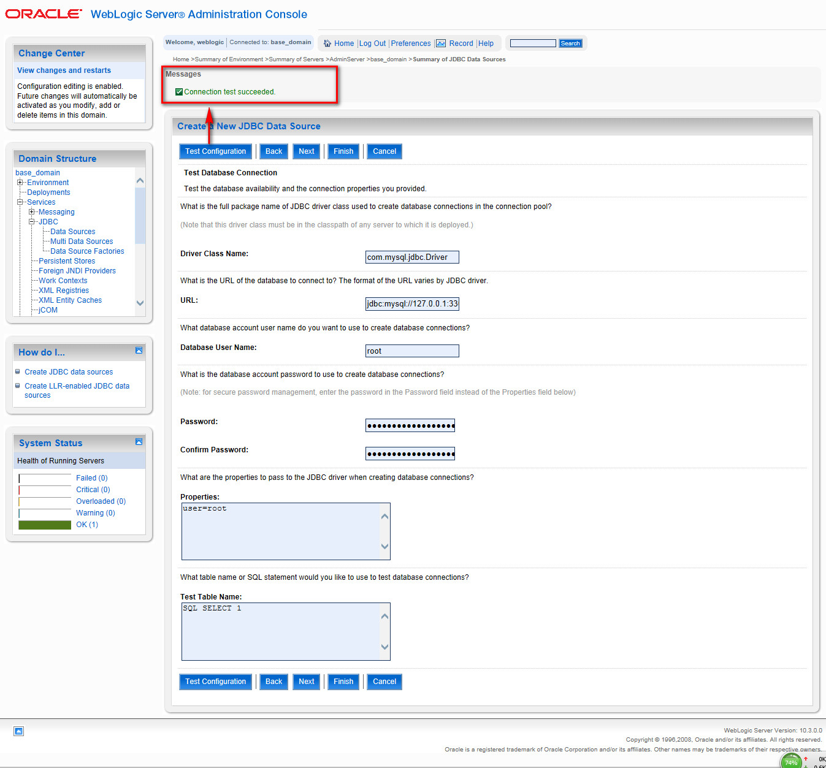Click the Database User Name field
This screenshot has width=826, height=768.
(412, 351)
